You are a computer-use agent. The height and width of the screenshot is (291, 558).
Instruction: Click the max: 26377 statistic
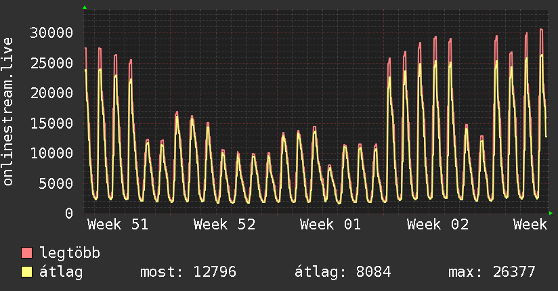(492, 272)
